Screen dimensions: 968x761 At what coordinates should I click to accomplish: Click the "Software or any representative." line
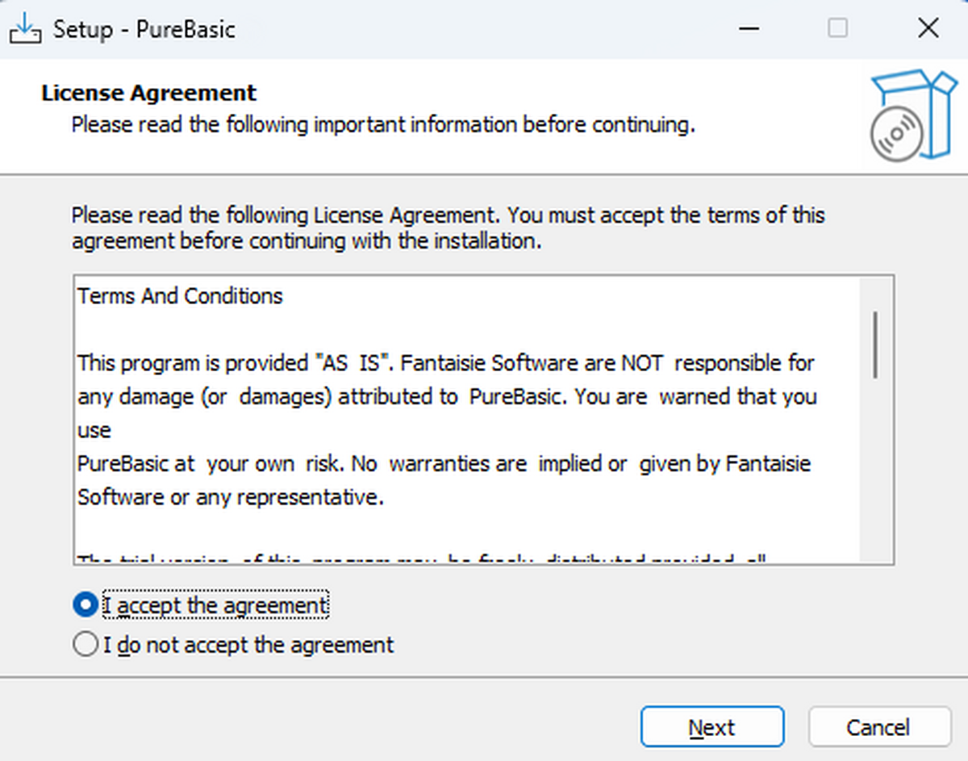(x=231, y=497)
